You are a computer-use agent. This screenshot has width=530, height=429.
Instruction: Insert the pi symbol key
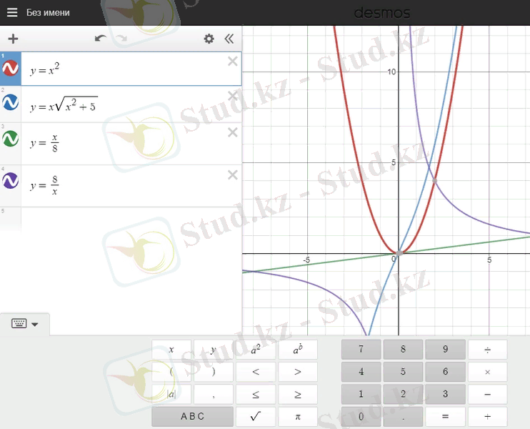pyautogui.click(x=297, y=417)
